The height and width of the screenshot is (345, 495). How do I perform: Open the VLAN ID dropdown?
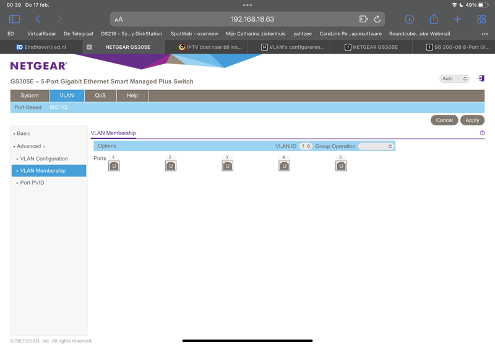coord(306,146)
